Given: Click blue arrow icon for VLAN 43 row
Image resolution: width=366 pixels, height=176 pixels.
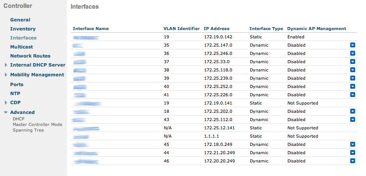Looking at the screenshot, I should [x=352, y=120].
